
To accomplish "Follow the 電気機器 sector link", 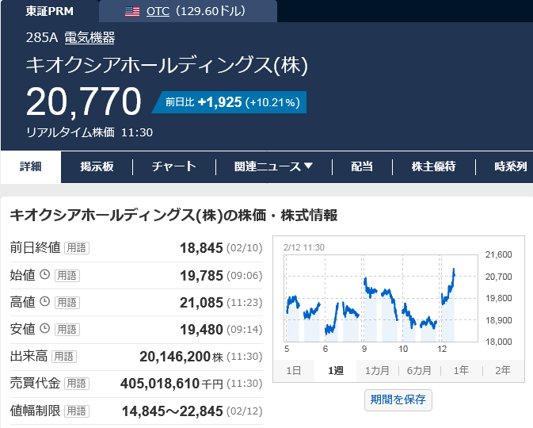I will tap(89, 38).
